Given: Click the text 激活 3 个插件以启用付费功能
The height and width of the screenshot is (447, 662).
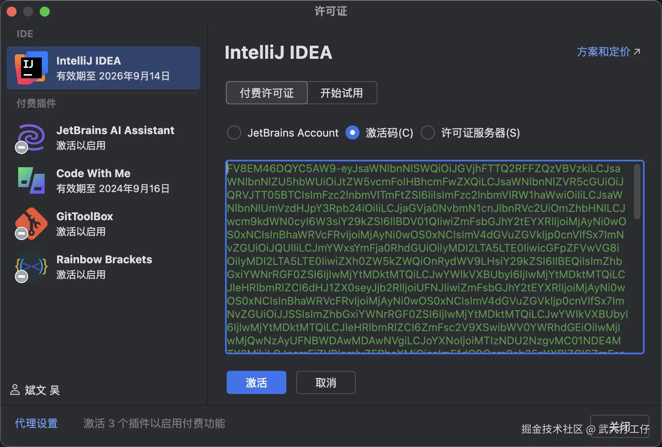Looking at the screenshot, I should [154, 423].
